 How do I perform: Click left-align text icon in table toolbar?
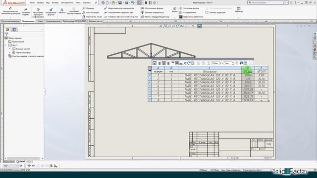159,63
